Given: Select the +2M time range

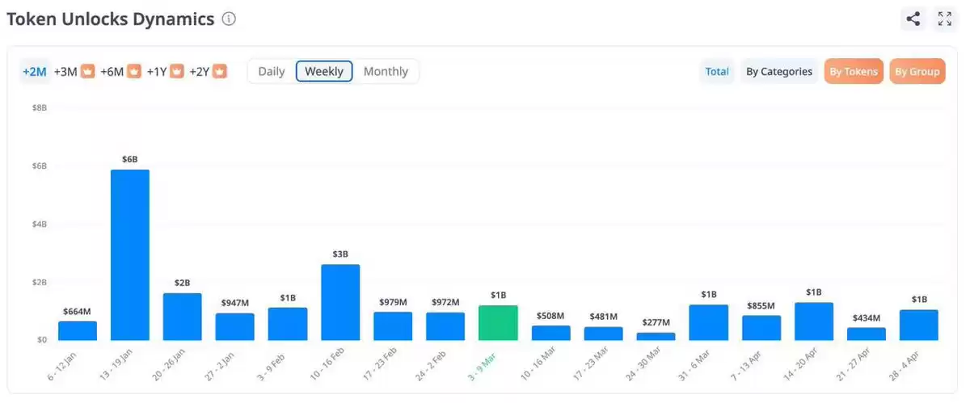Looking at the screenshot, I should 34,71.
